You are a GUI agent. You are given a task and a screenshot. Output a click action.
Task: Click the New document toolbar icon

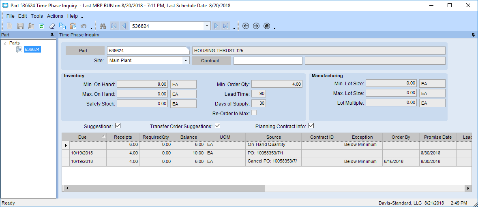10,26
